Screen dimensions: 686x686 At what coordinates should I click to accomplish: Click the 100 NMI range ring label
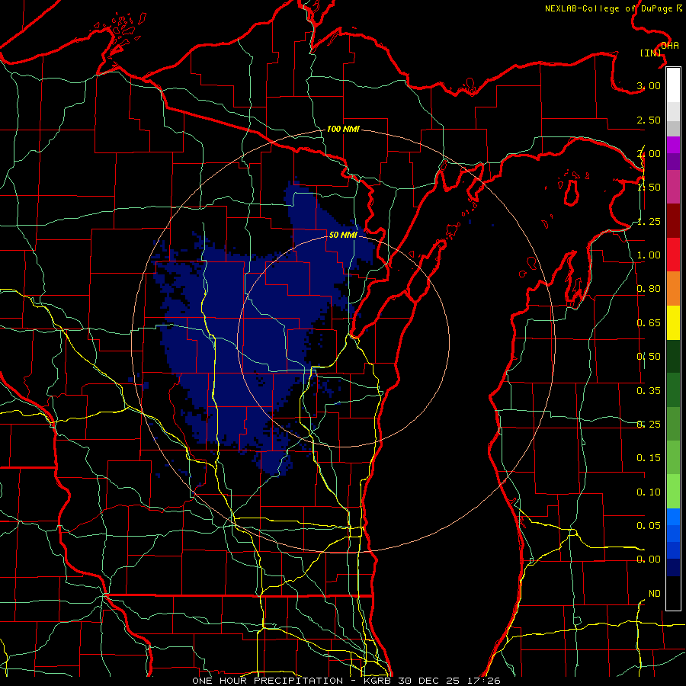[343, 129]
